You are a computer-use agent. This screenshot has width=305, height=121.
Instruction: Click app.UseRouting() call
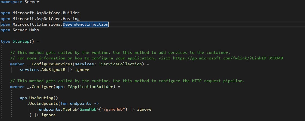tap(39, 98)
